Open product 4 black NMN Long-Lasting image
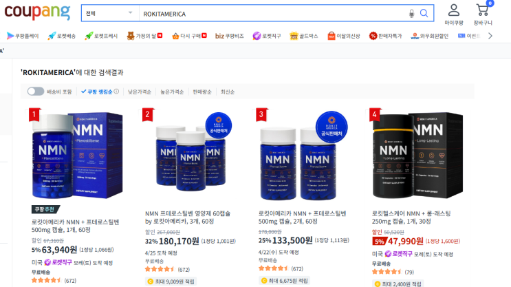 point(417,155)
